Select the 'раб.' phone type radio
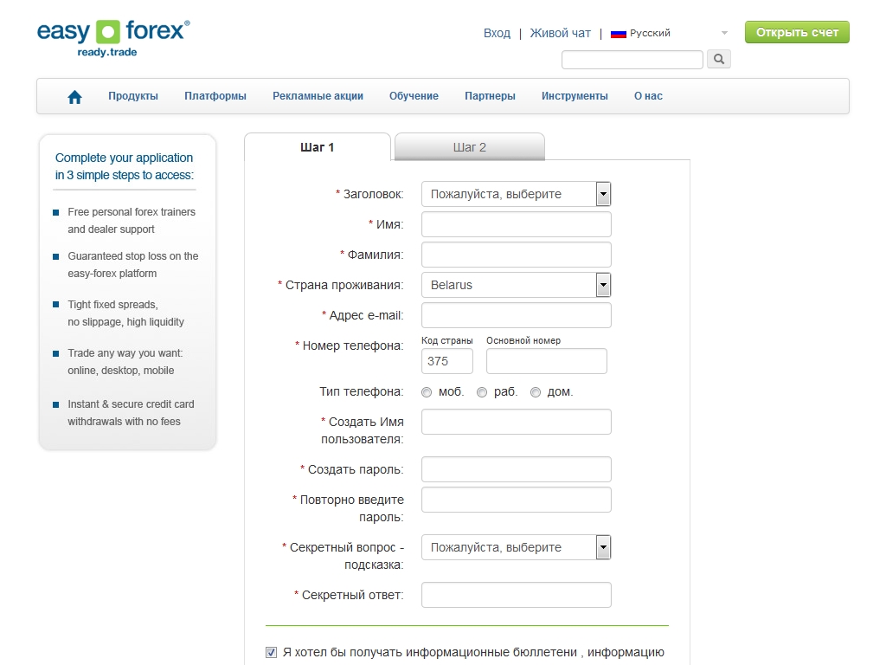886x665 pixels. point(482,392)
